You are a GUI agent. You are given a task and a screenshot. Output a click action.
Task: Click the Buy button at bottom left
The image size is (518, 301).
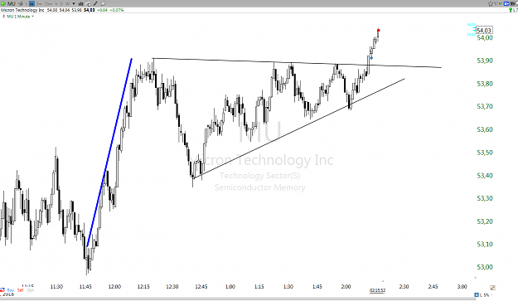coord(11,290)
